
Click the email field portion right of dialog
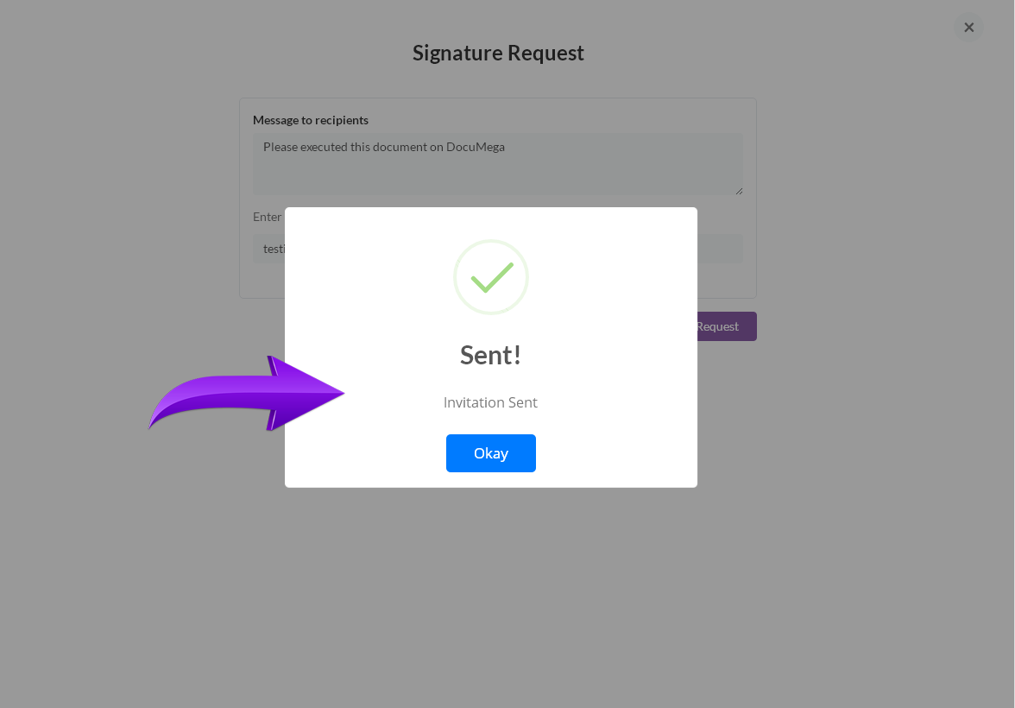point(720,249)
